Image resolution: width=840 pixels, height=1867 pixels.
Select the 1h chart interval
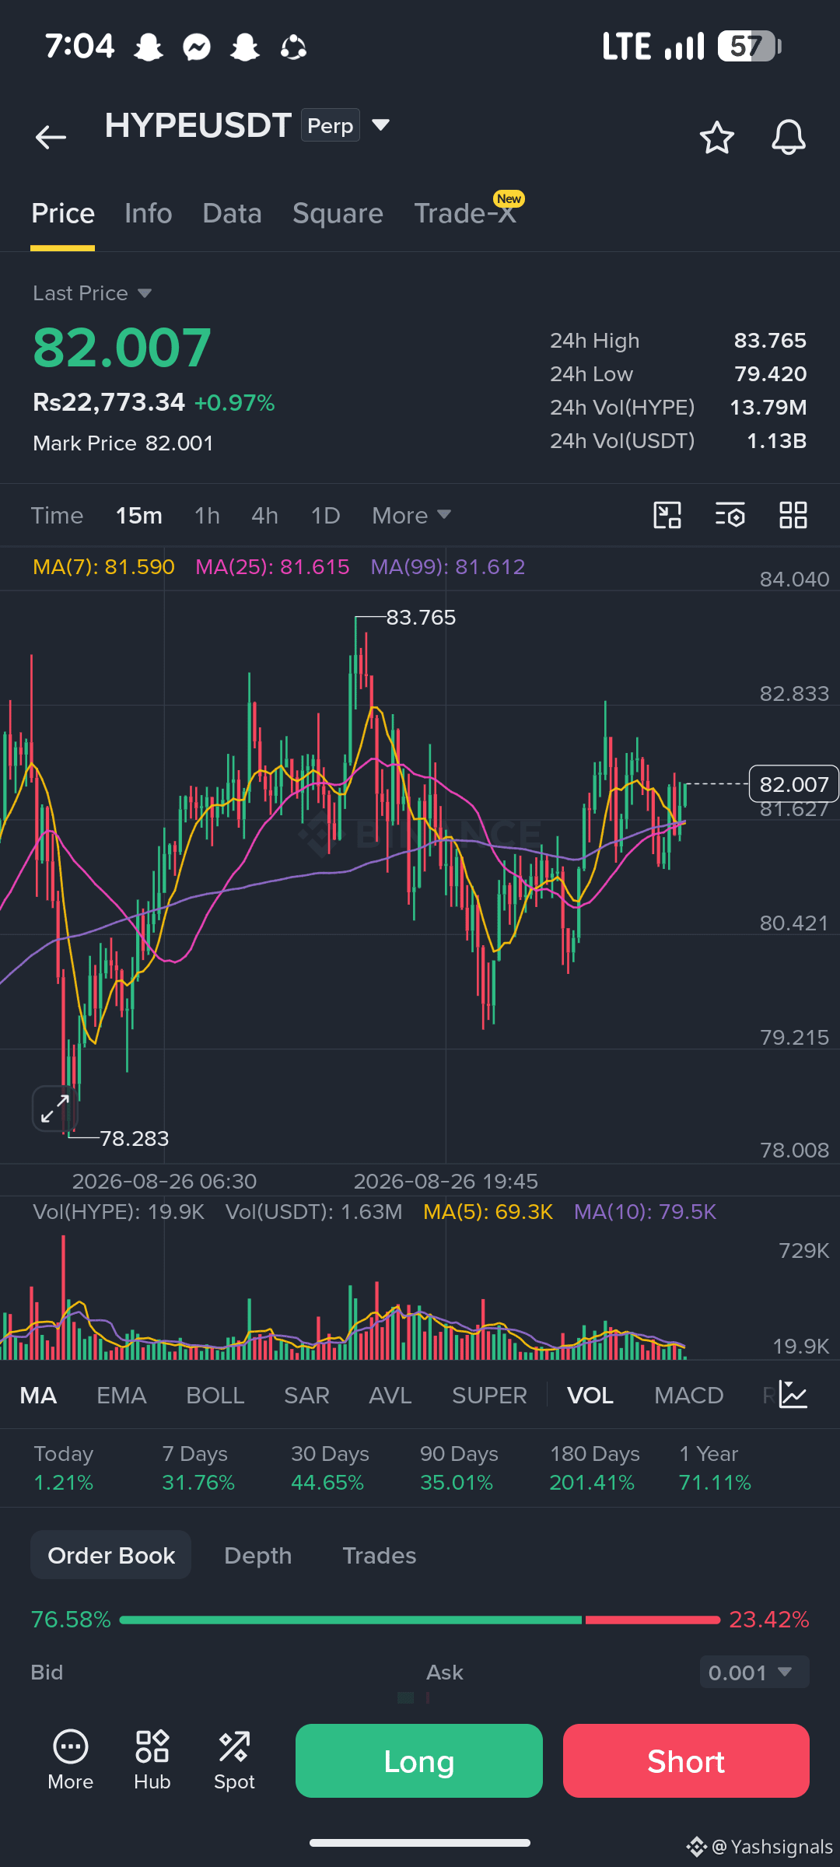207,515
